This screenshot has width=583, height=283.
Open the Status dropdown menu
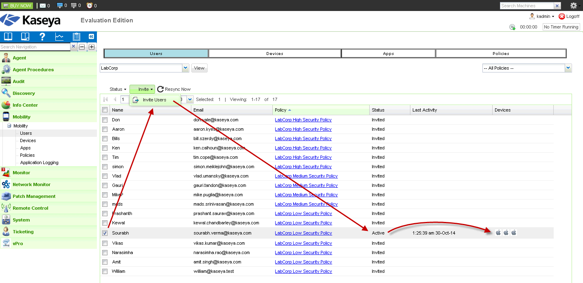click(118, 89)
